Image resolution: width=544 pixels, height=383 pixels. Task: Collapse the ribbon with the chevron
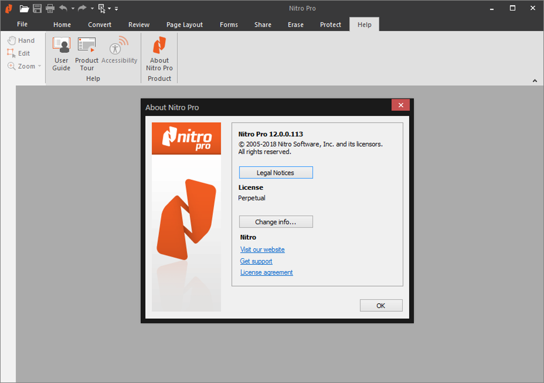534,80
